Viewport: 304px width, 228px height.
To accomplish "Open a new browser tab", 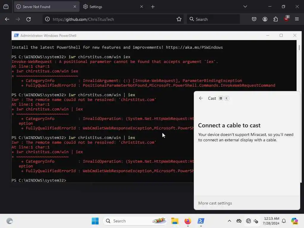I will [x=153, y=7].
